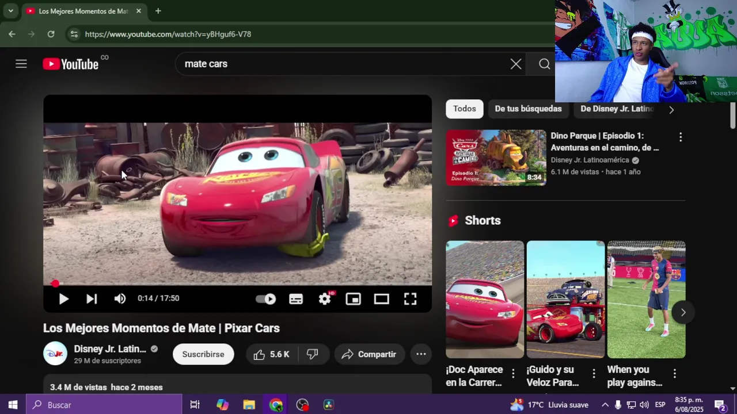The height and width of the screenshot is (414, 737).
Task: Open options for ¡Doc Aparece short
Action: pos(513,374)
